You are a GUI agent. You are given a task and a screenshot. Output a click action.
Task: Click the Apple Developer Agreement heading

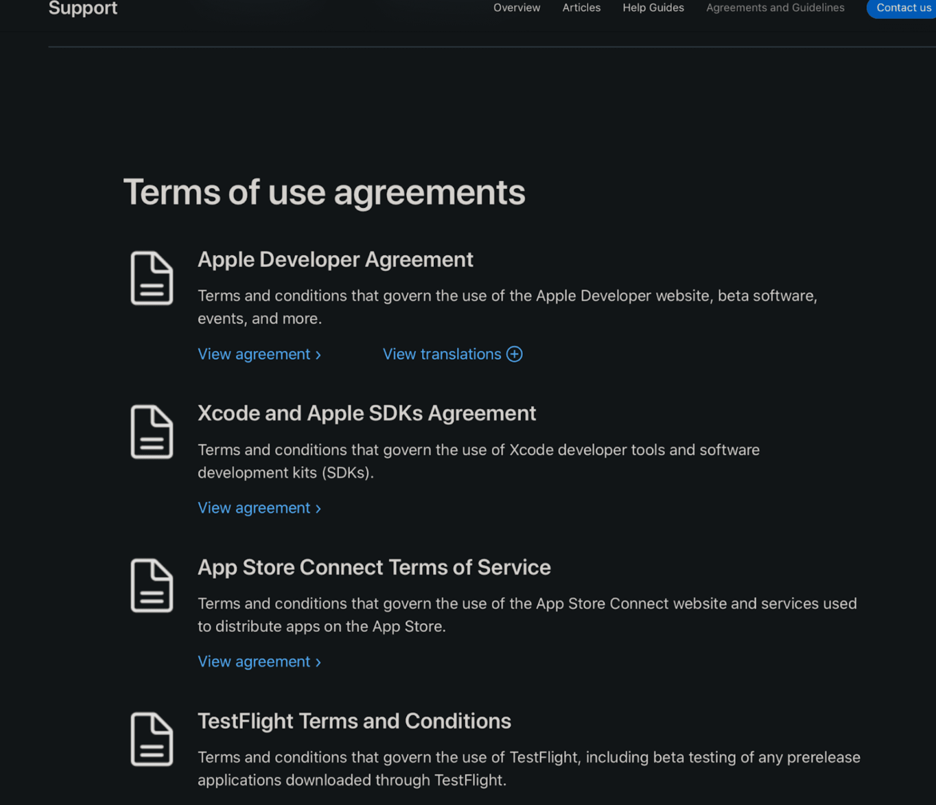click(x=336, y=260)
